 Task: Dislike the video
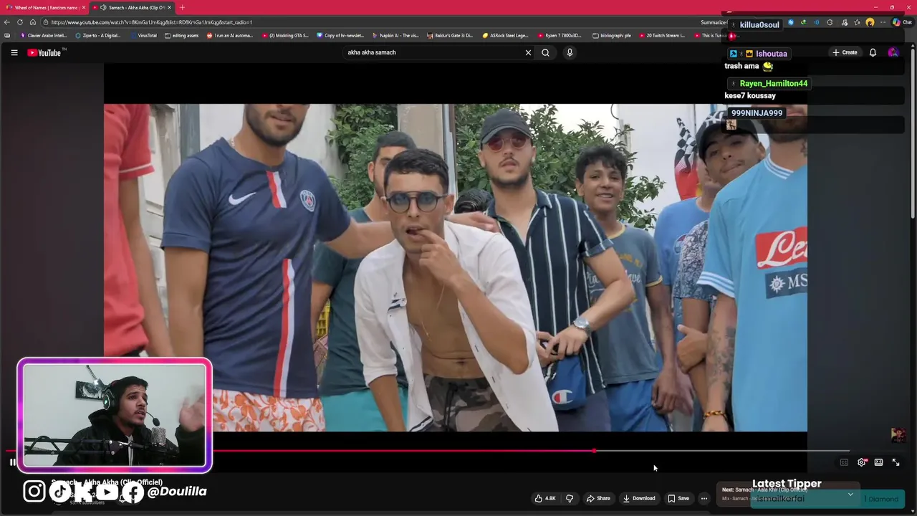click(570, 498)
